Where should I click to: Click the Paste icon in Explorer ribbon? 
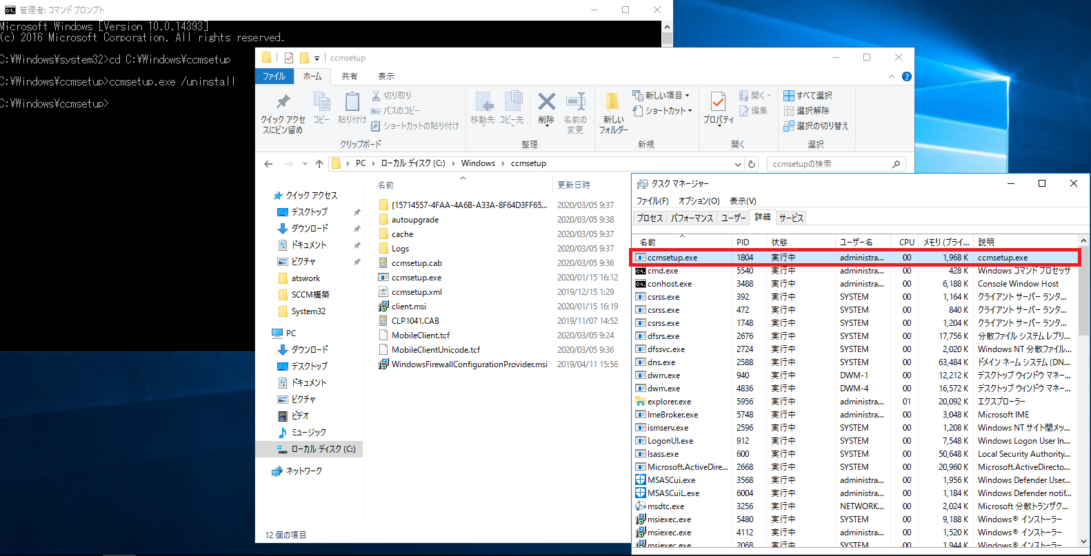pos(352,102)
